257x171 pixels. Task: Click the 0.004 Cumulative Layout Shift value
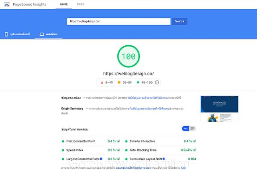(192, 159)
